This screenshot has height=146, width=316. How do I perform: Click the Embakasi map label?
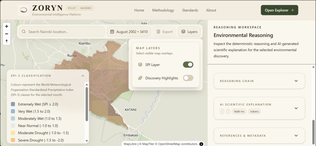pyautogui.click(x=131, y=135)
